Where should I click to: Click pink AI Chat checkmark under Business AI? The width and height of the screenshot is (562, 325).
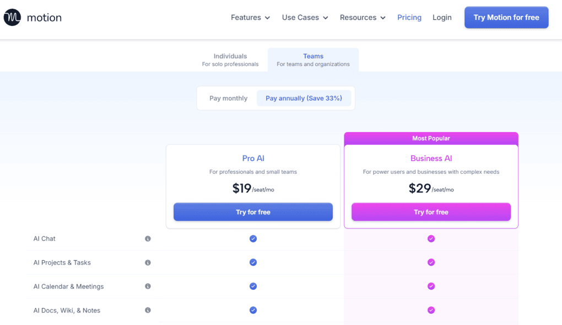coord(431,239)
